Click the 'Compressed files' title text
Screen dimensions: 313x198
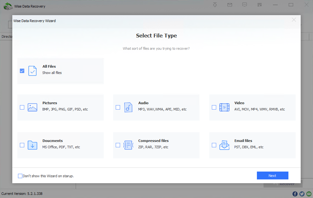click(154, 141)
